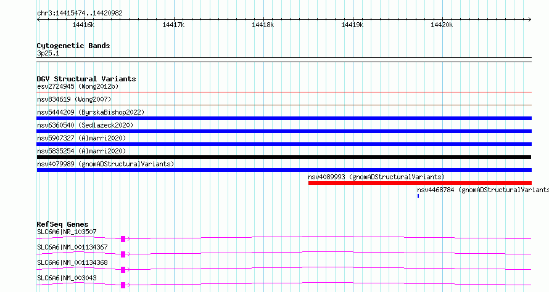
Task: Click the thin brown line of nsv834619
Action: pyautogui.click(x=284, y=105)
